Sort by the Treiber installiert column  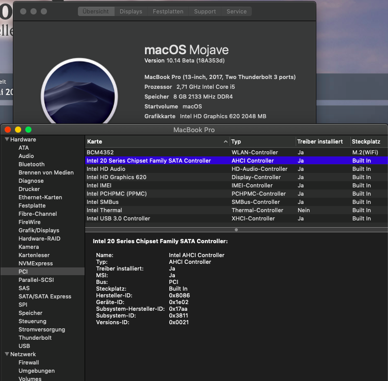tap(320, 141)
